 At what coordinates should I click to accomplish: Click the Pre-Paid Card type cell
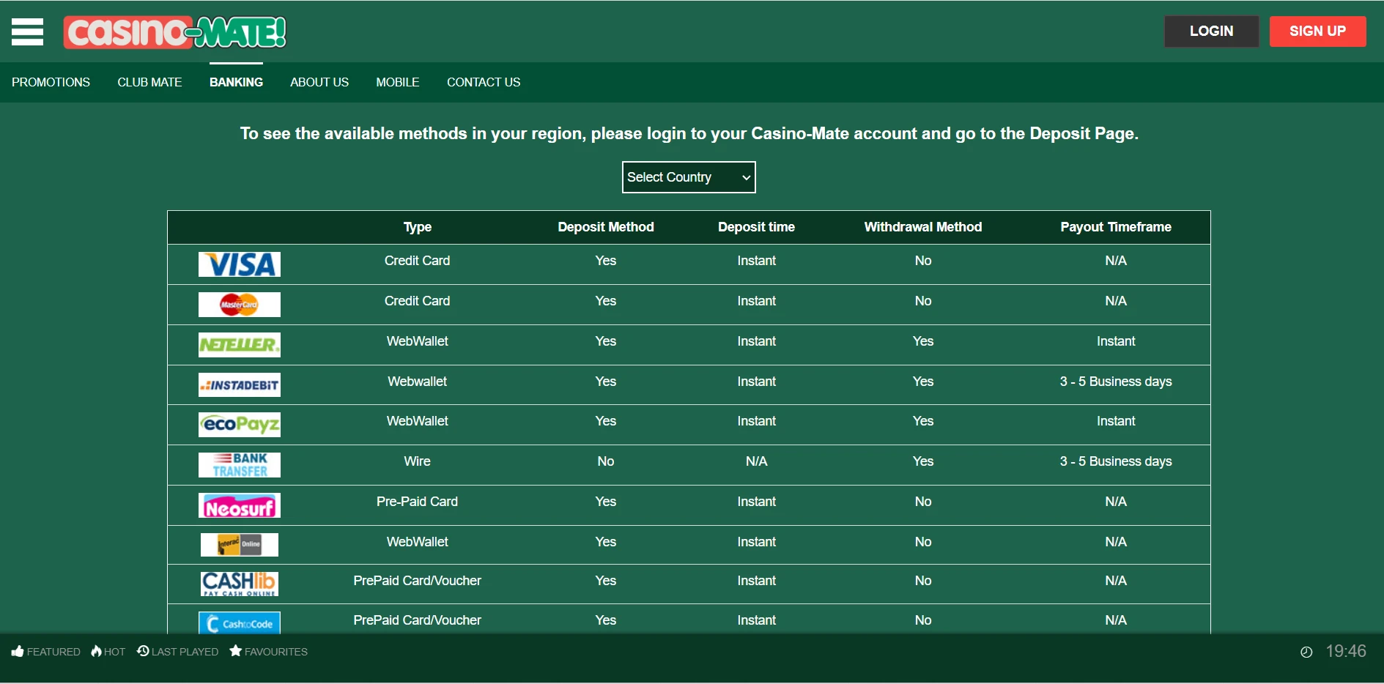point(418,502)
